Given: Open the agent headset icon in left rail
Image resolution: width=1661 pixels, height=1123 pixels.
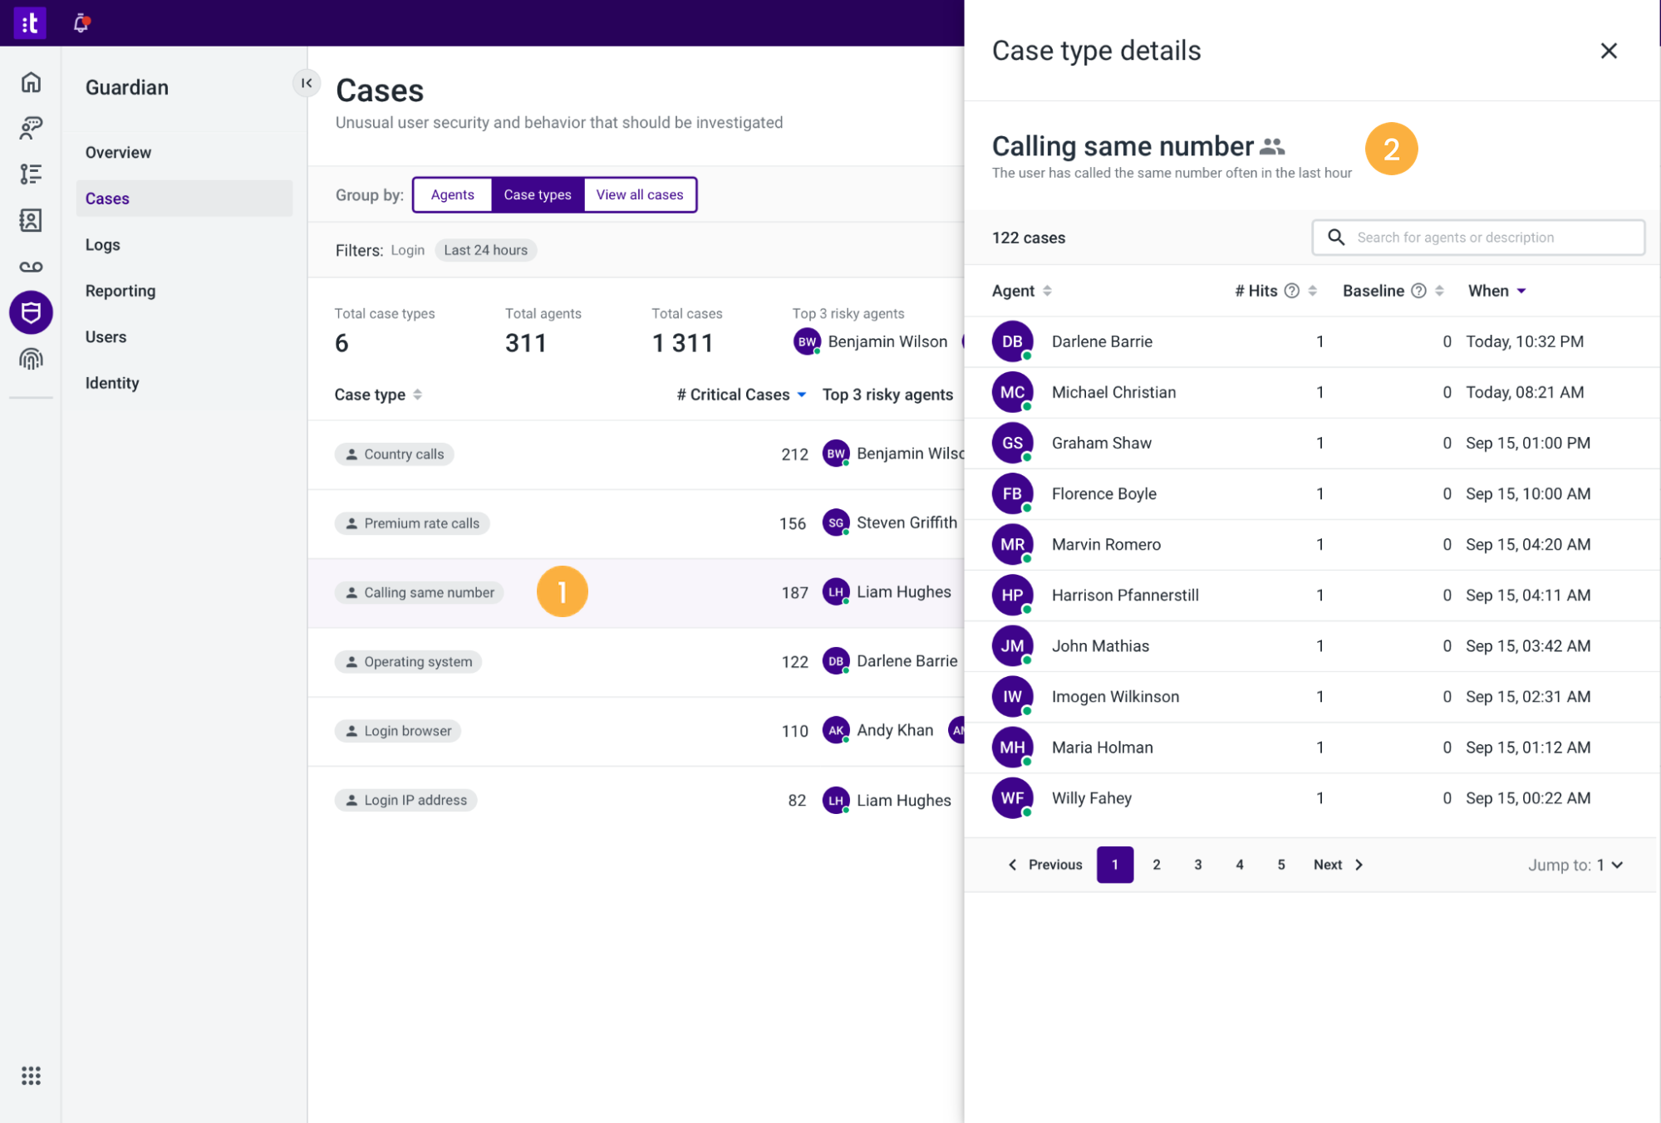Looking at the screenshot, I should 31,128.
